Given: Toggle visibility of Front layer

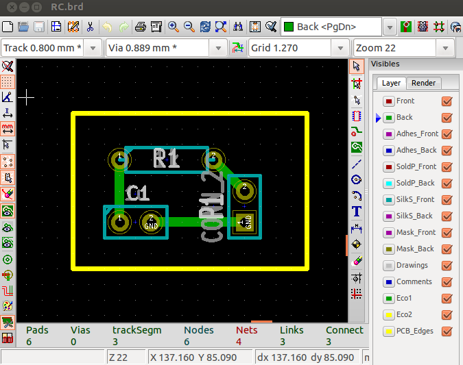Looking at the screenshot, I should point(447,101).
